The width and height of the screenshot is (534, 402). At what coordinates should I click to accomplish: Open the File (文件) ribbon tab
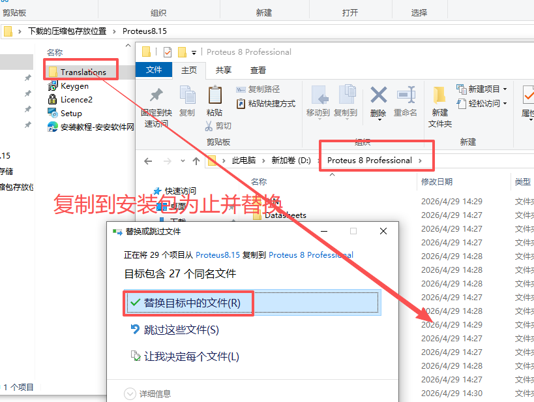click(154, 70)
